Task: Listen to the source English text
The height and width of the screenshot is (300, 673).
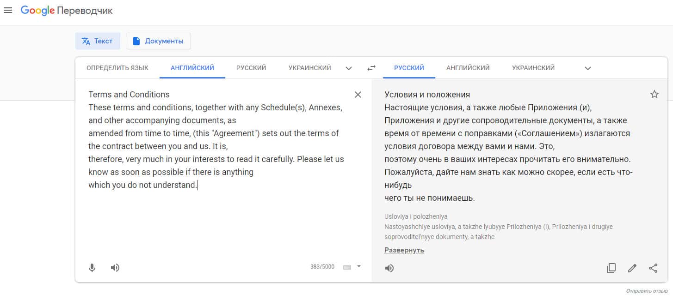Action: coord(115,268)
